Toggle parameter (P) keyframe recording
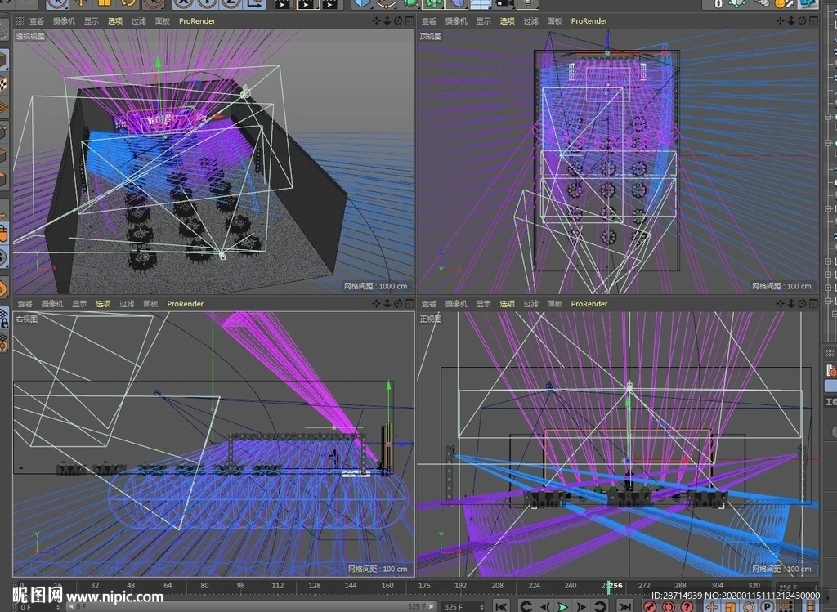Viewport: 837px width, 612px height. pos(768,607)
